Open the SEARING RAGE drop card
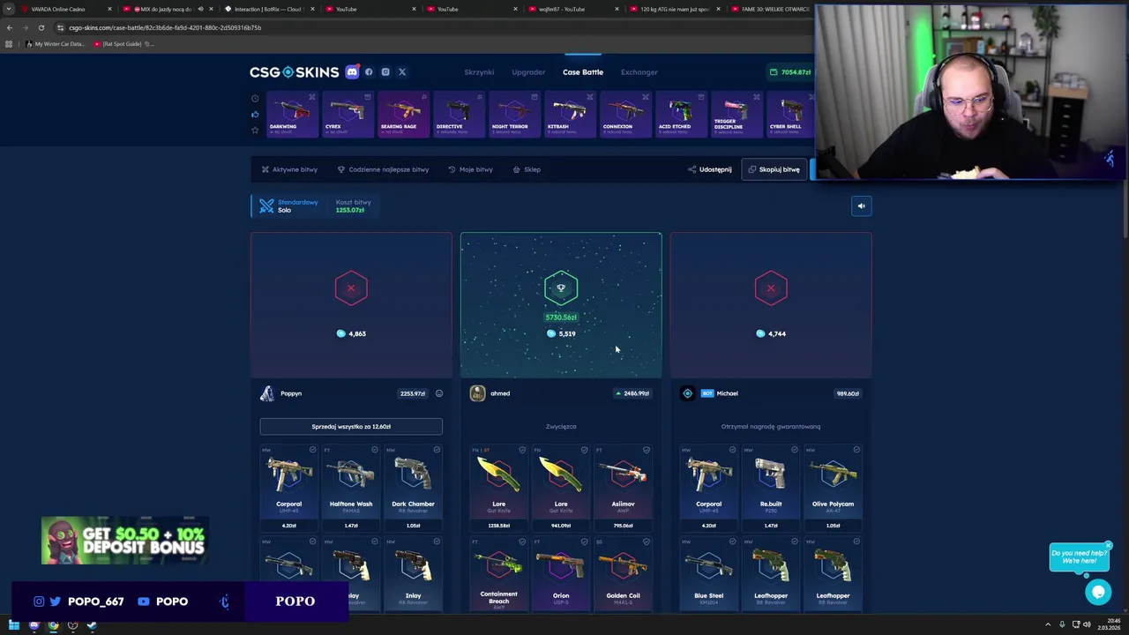The width and height of the screenshot is (1129, 635). pos(403,114)
